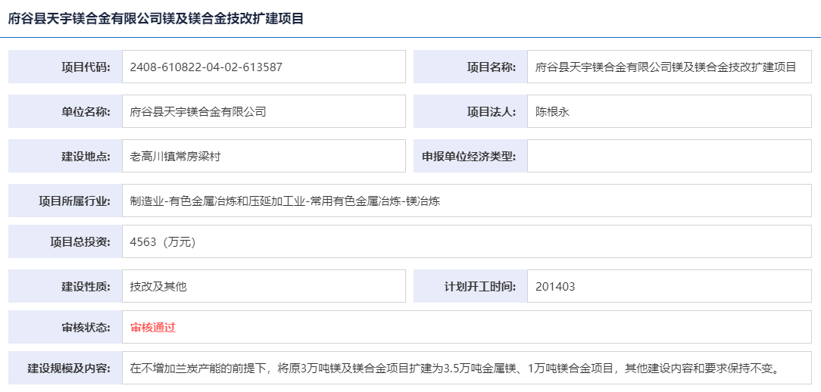821x392 pixels.
Task: Select industry text 制造业-有色金属冶炼和压延加工业
Action: pyautogui.click(x=217, y=201)
